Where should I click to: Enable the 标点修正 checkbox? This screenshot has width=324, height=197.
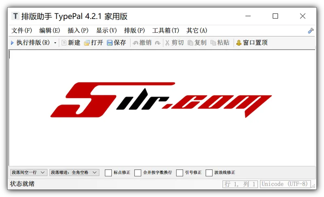108,173
